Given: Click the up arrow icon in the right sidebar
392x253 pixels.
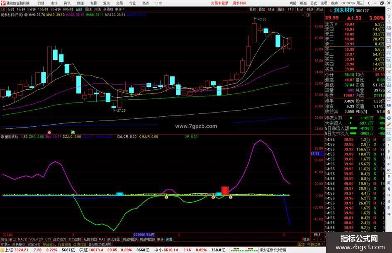Looking at the screenshot, I should pos(389,15).
